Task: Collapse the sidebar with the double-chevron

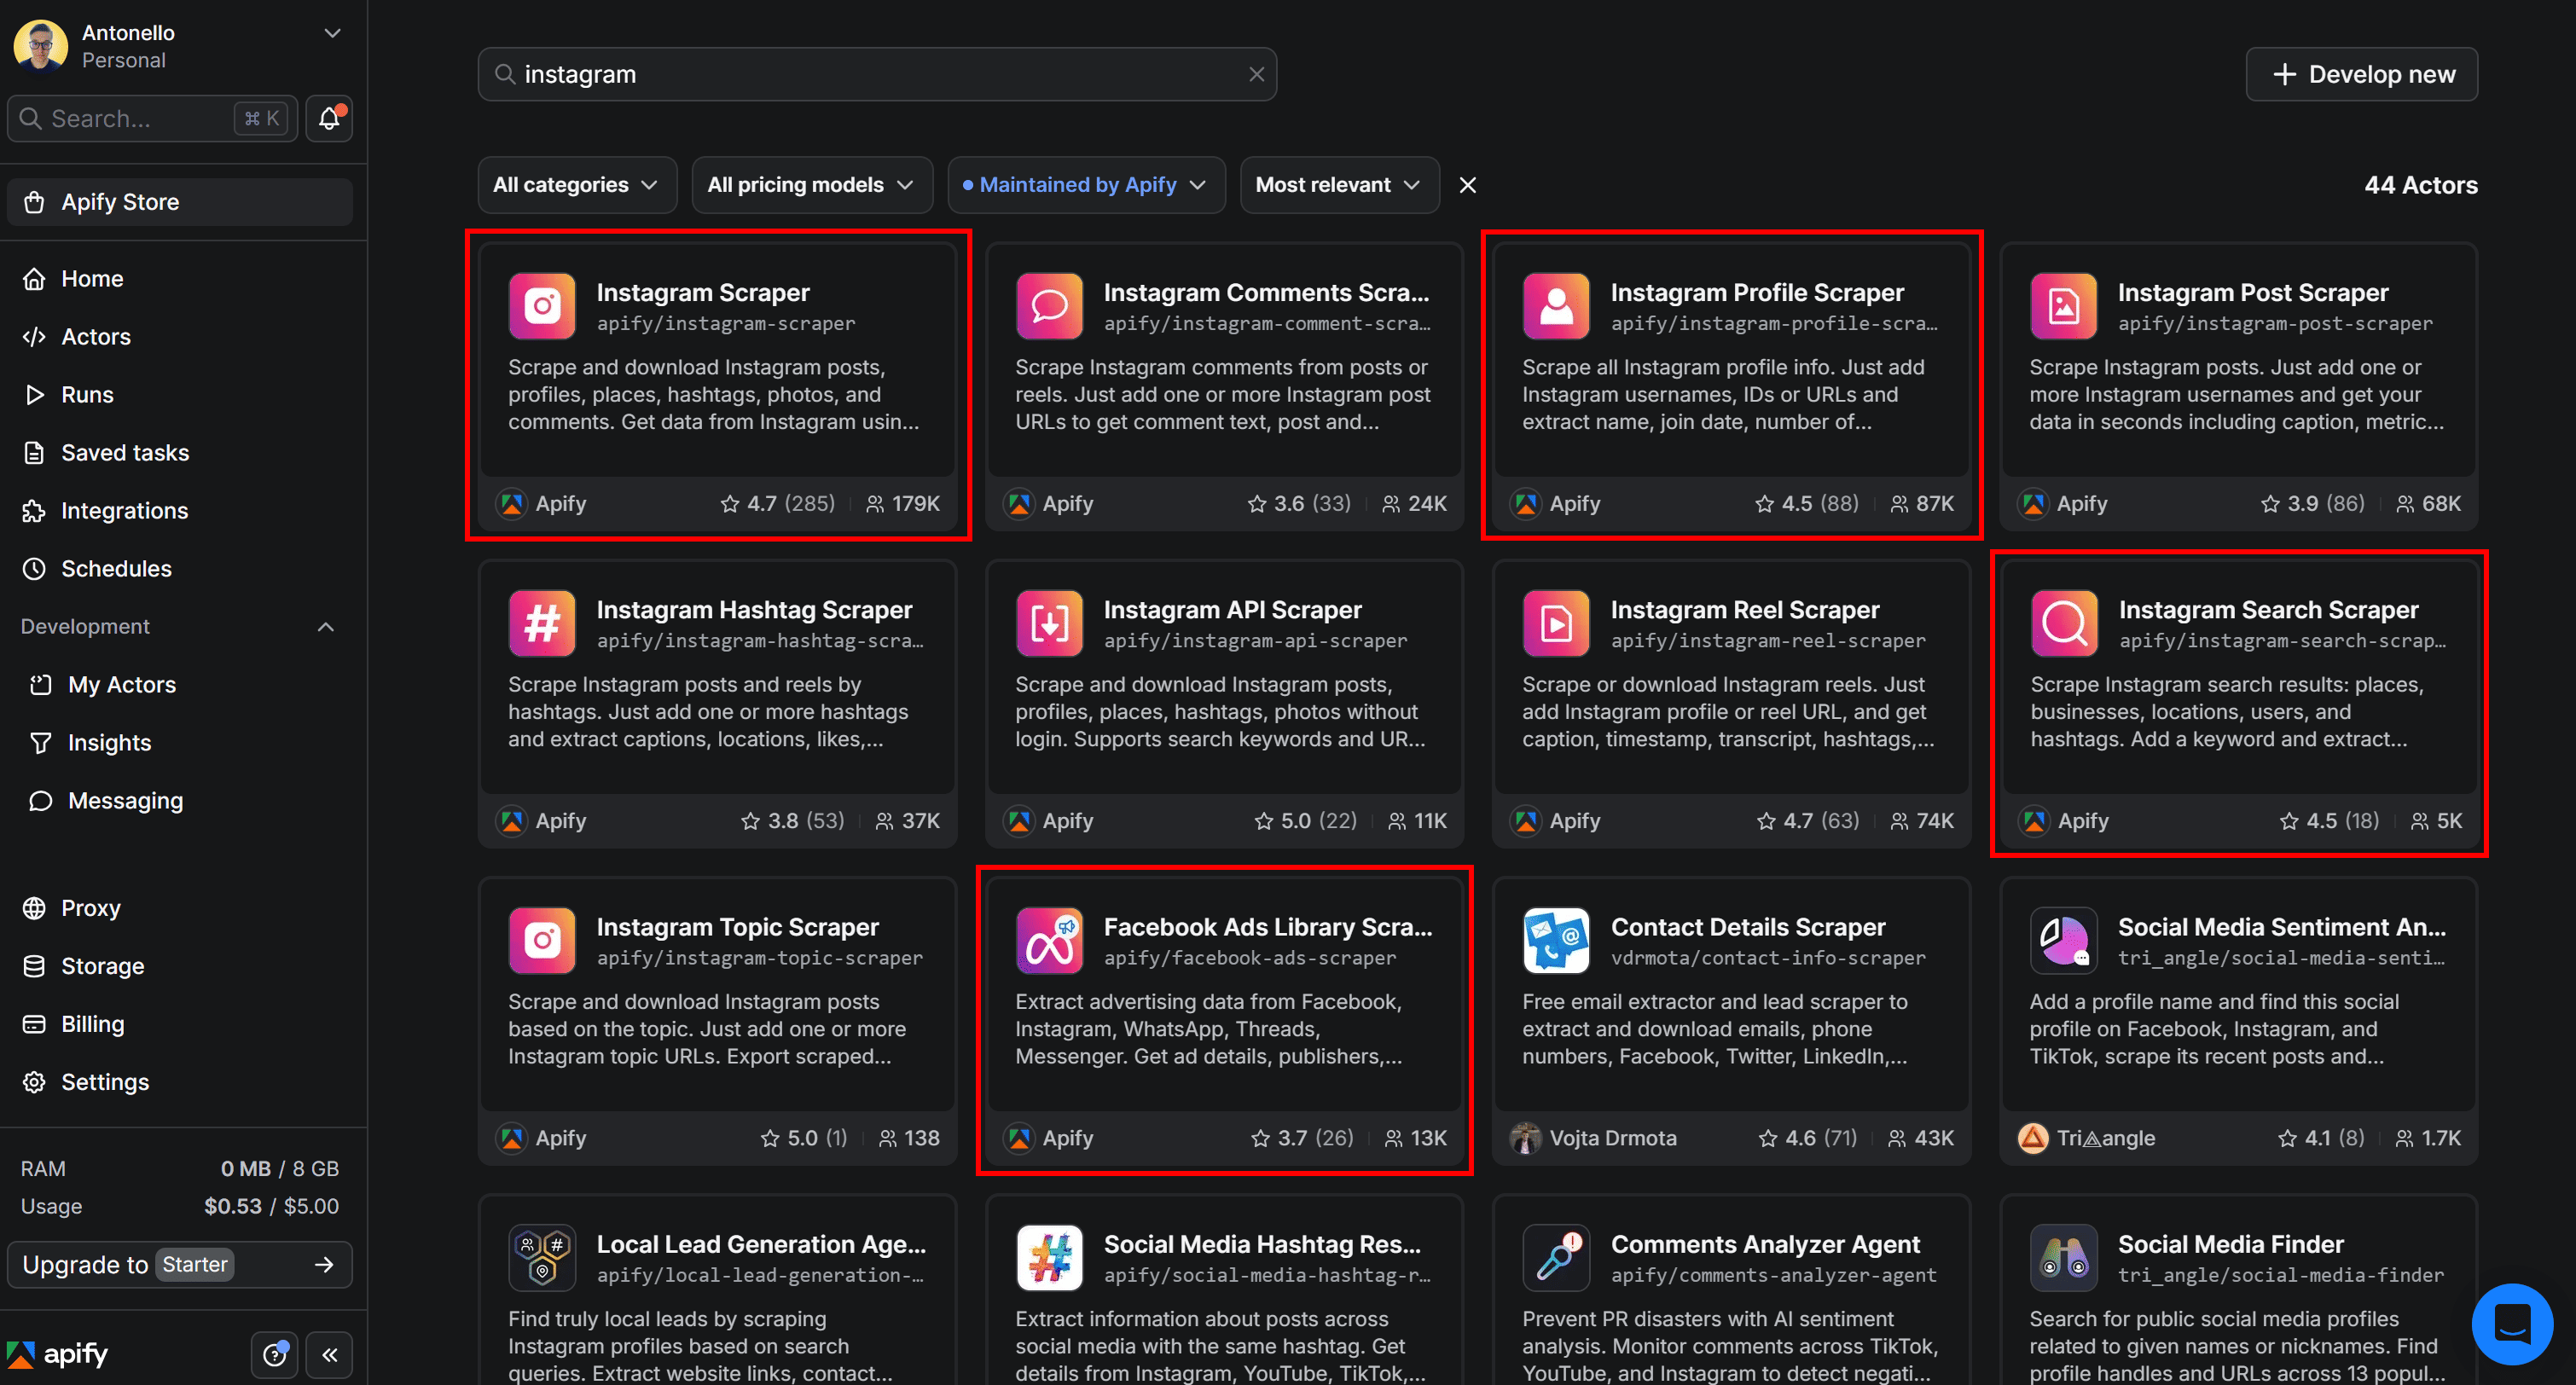Action: coord(330,1355)
